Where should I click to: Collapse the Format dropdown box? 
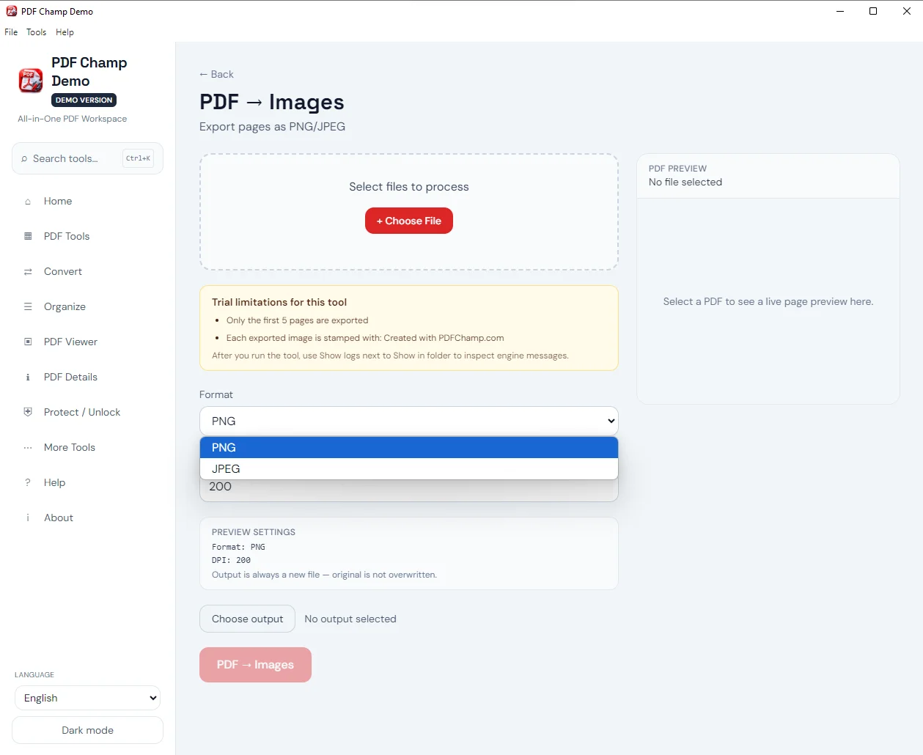pos(409,421)
